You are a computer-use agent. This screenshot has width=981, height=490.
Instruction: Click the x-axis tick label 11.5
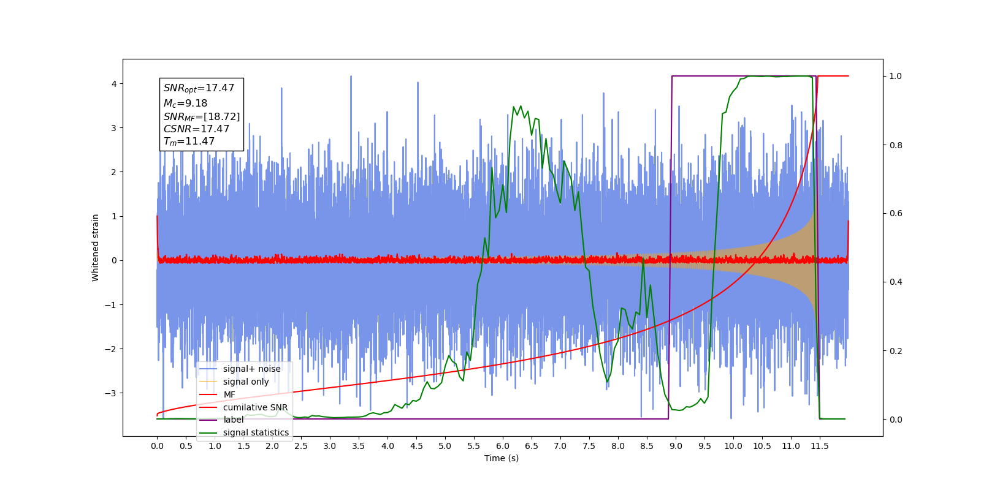820,446
